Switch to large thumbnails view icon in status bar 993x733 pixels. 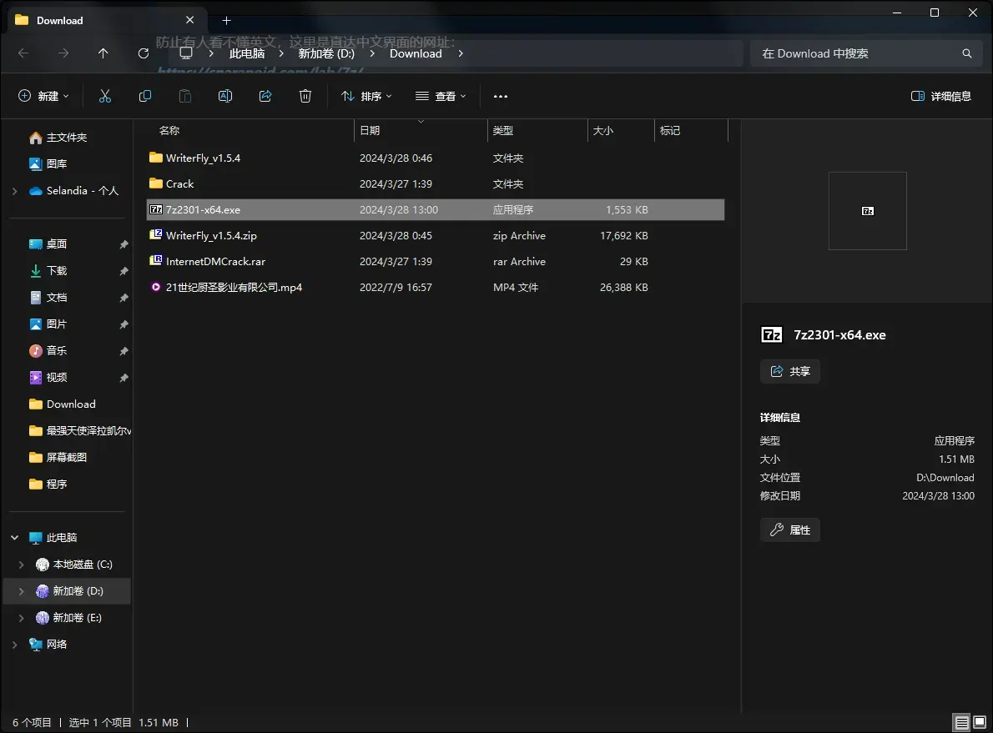pos(980,722)
